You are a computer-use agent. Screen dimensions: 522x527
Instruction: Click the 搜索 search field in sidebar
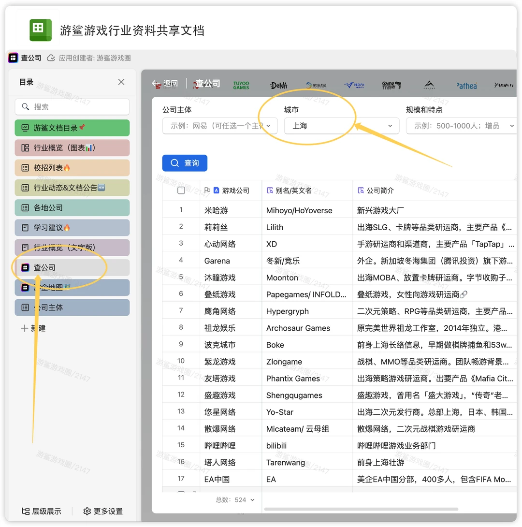click(72, 107)
